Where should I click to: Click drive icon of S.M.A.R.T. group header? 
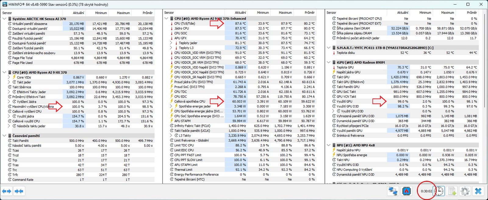coord(334,48)
